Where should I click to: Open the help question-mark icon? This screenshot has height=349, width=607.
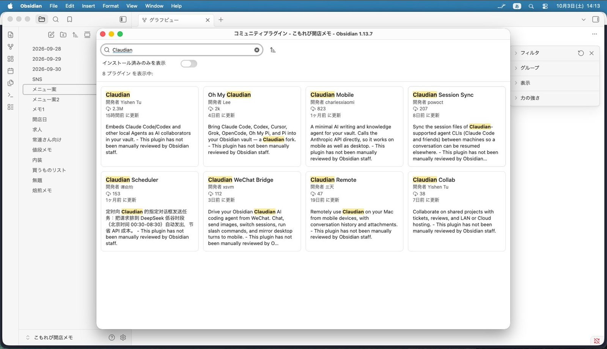click(112, 338)
